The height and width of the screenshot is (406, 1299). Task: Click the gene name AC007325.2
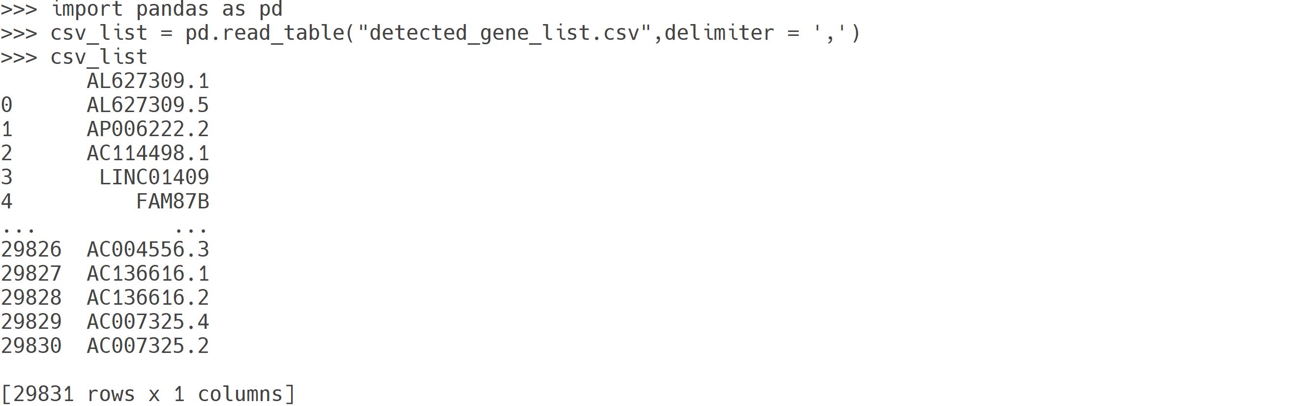(148, 346)
